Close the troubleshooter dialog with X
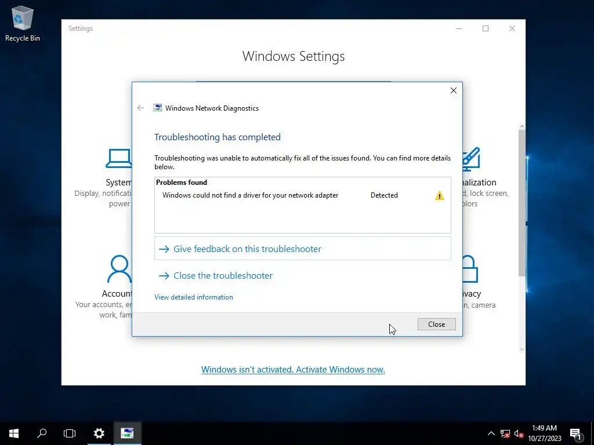594x445 pixels. pyautogui.click(x=454, y=90)
